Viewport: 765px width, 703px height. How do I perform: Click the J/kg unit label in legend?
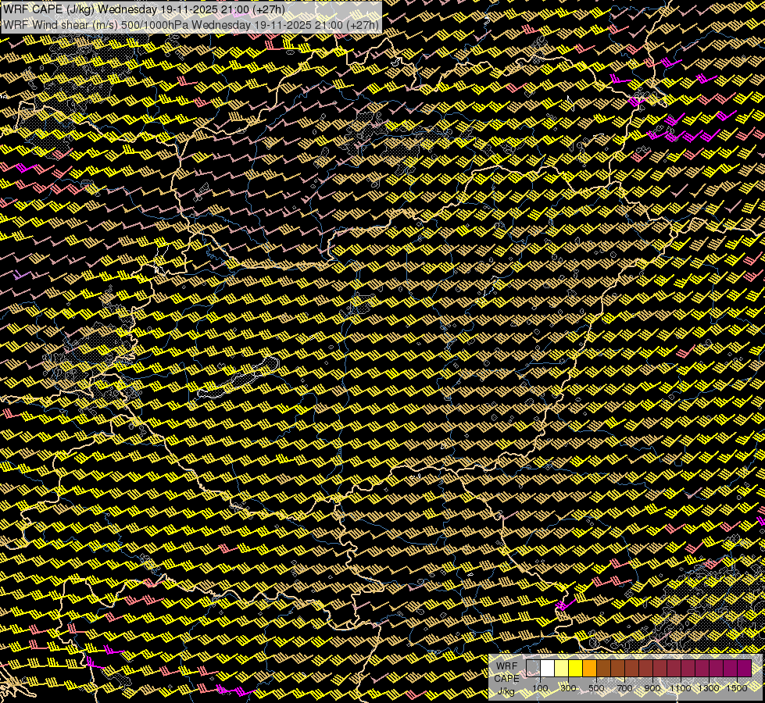point(506,691)
